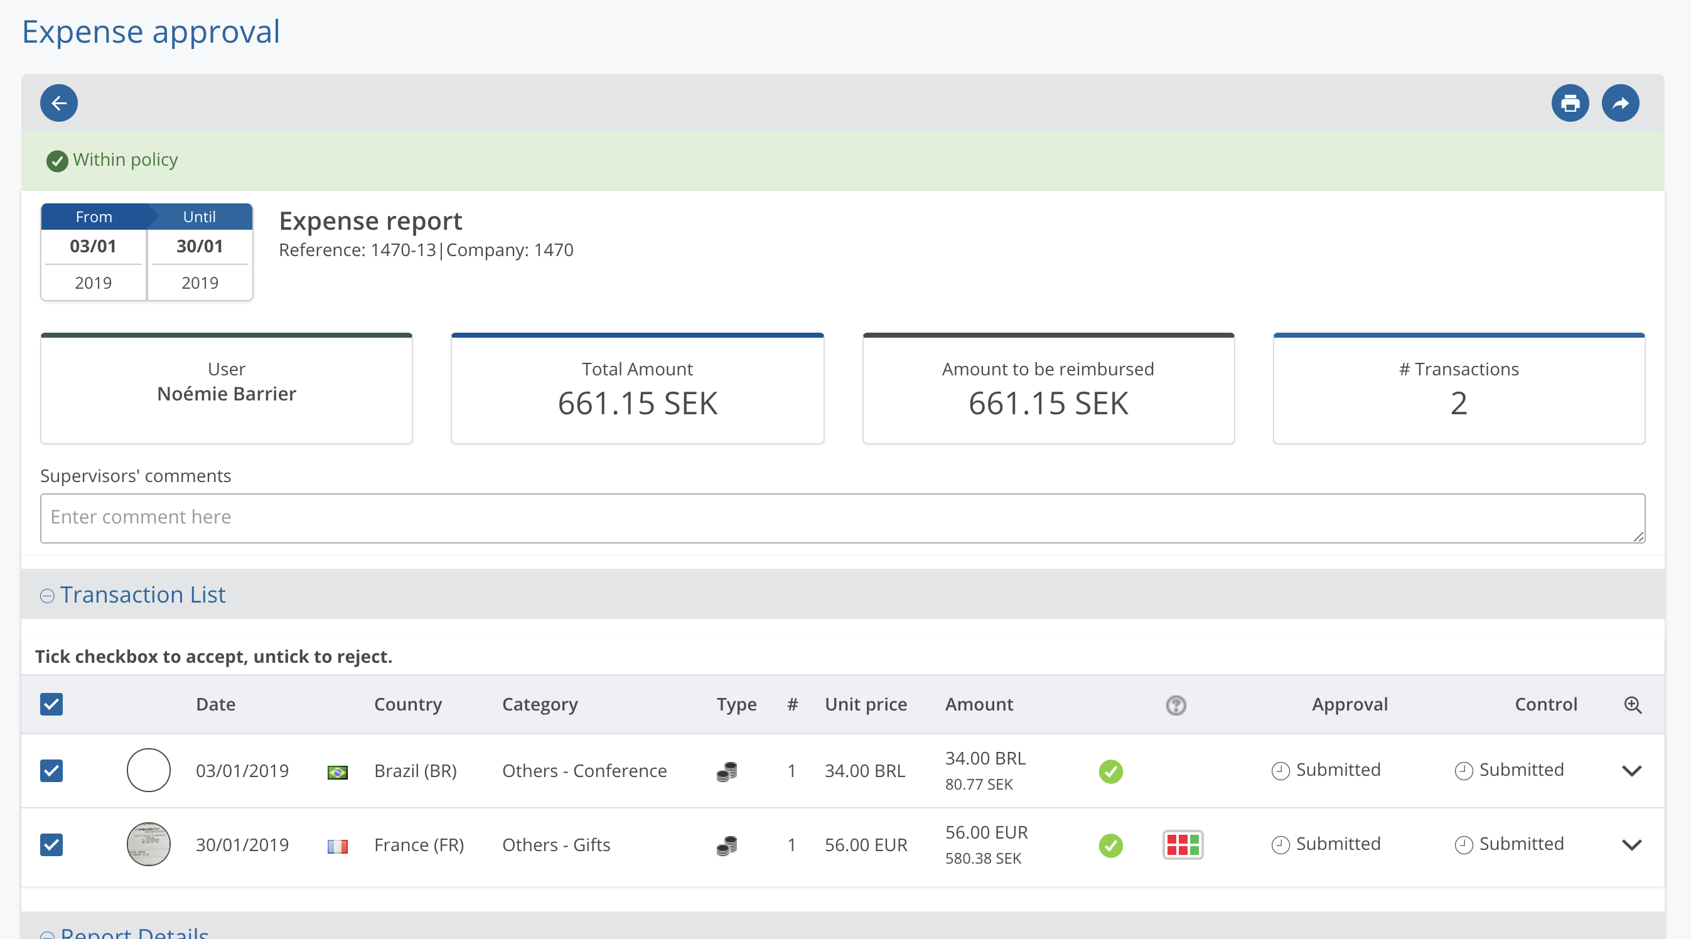Untick the 03/01/2019 Brazil transaction checkbox
Viewport: 1691px width, 939px height.
[x=51, y=770]
